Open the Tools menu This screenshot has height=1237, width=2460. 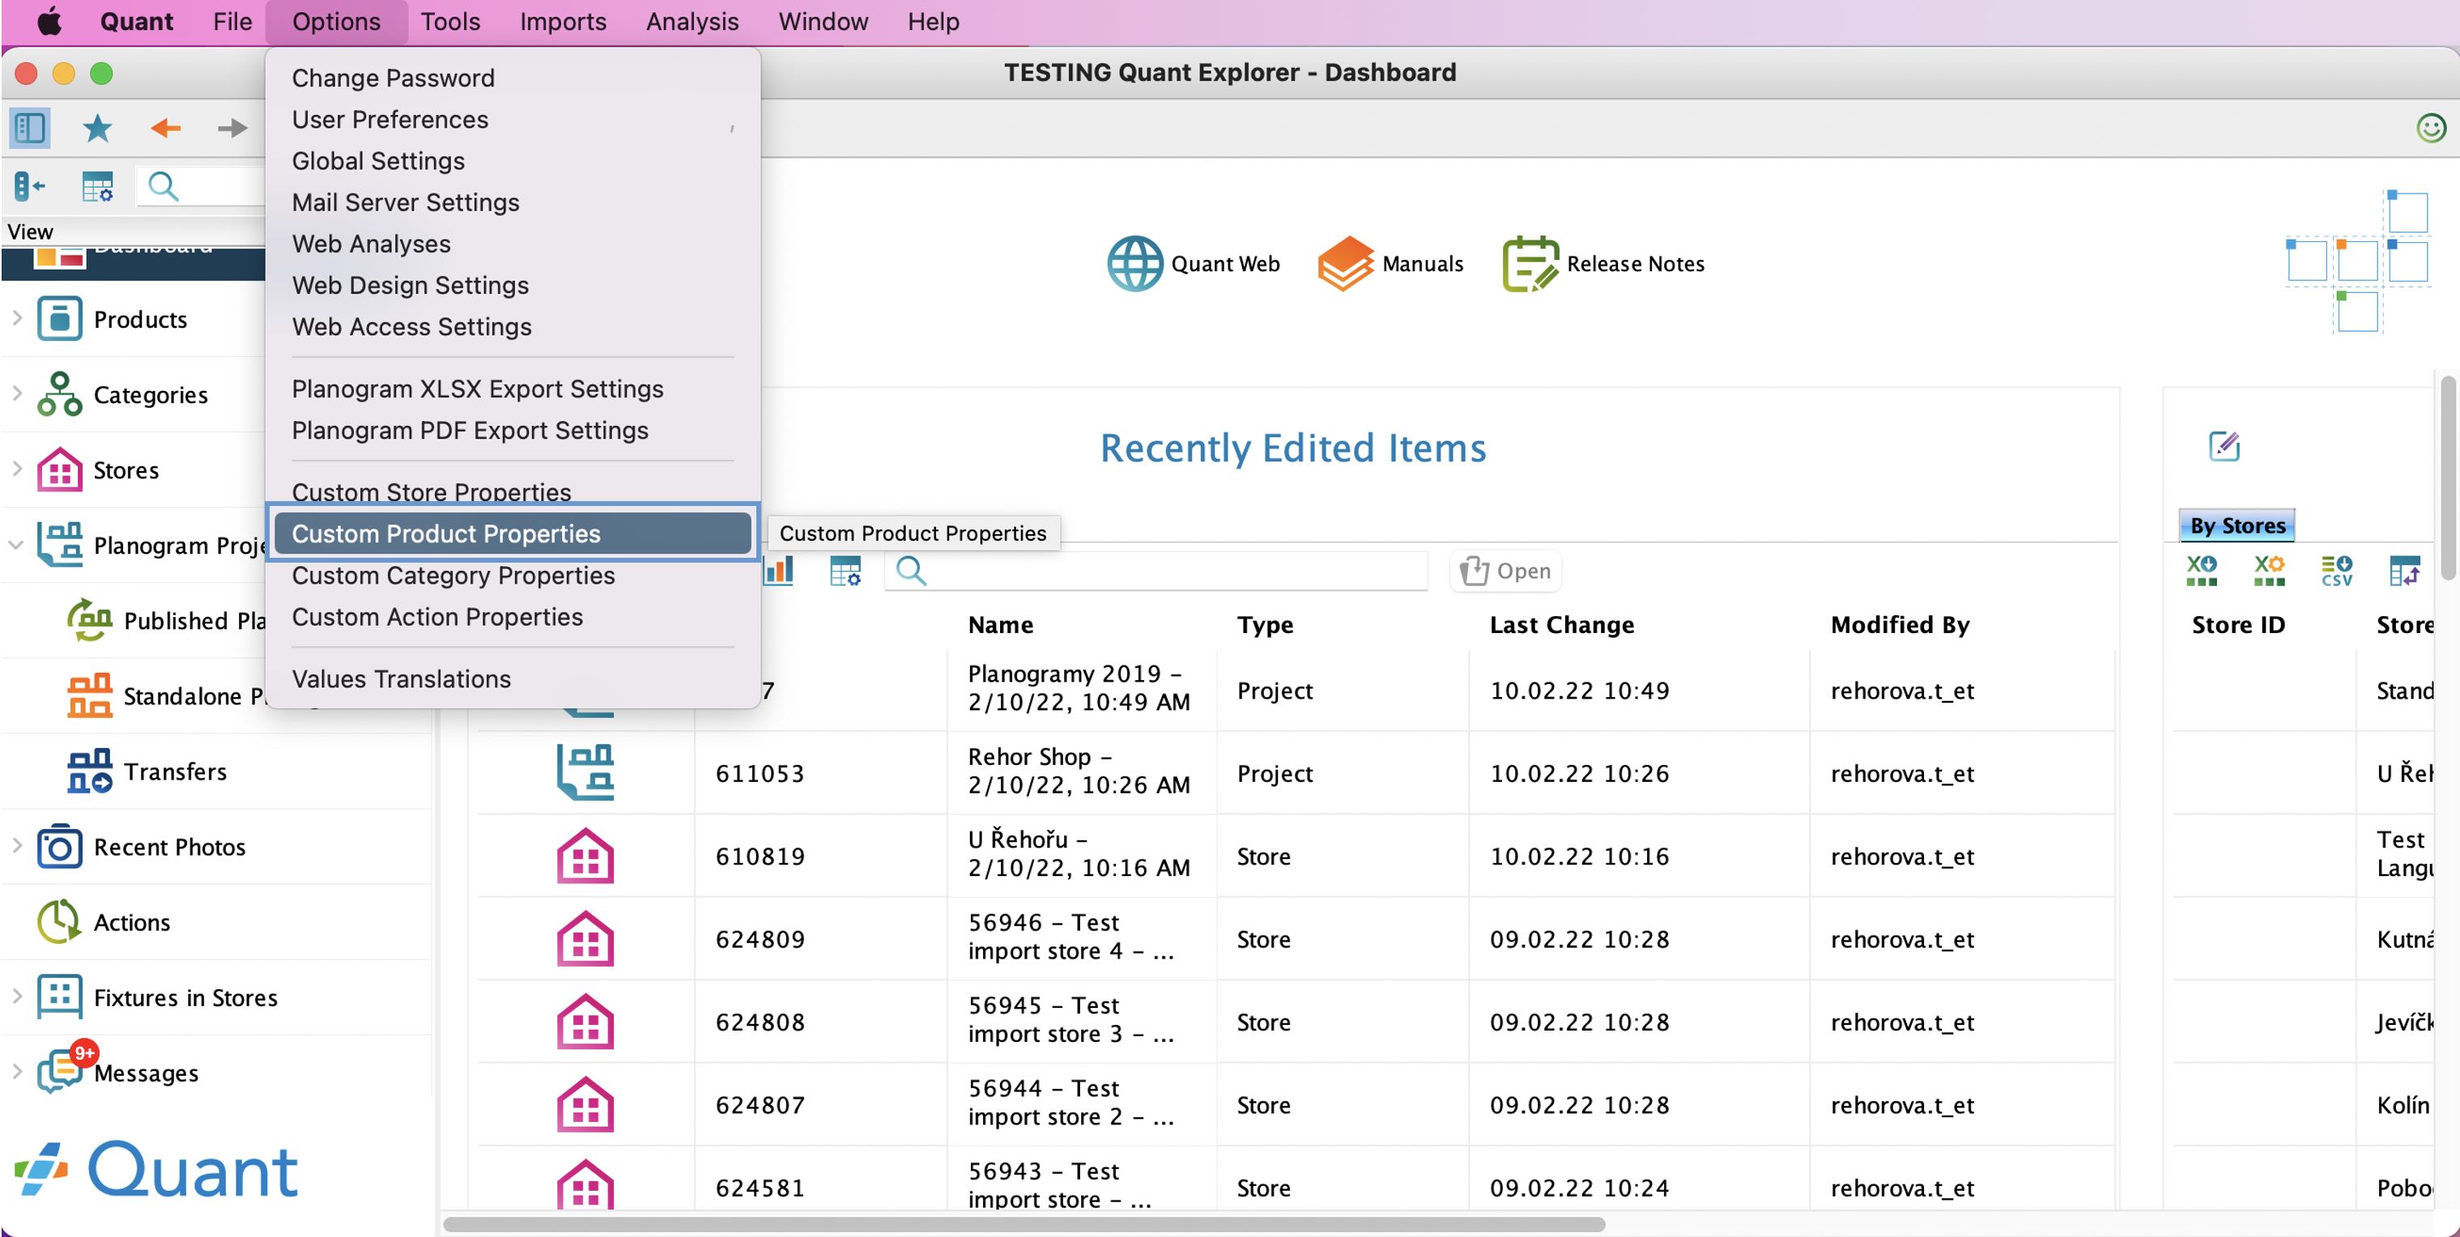coord(449,21)
